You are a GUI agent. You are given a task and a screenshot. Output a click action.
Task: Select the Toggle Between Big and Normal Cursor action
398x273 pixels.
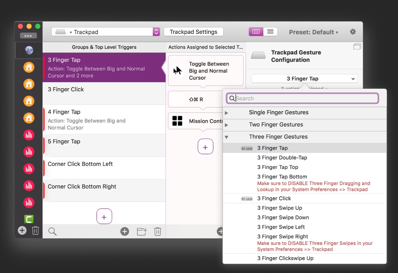(x=206, y=70)
